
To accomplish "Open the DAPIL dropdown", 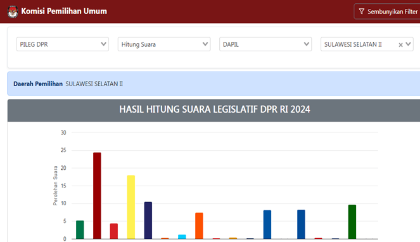I will click(265, 44).
